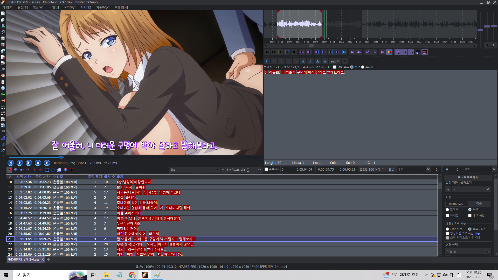Check the 프레임 checkbox in the post processor

[x=447, y=215]
